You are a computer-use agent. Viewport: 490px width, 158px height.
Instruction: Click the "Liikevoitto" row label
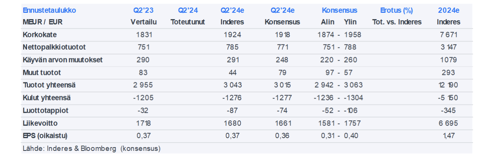[40, 123]
